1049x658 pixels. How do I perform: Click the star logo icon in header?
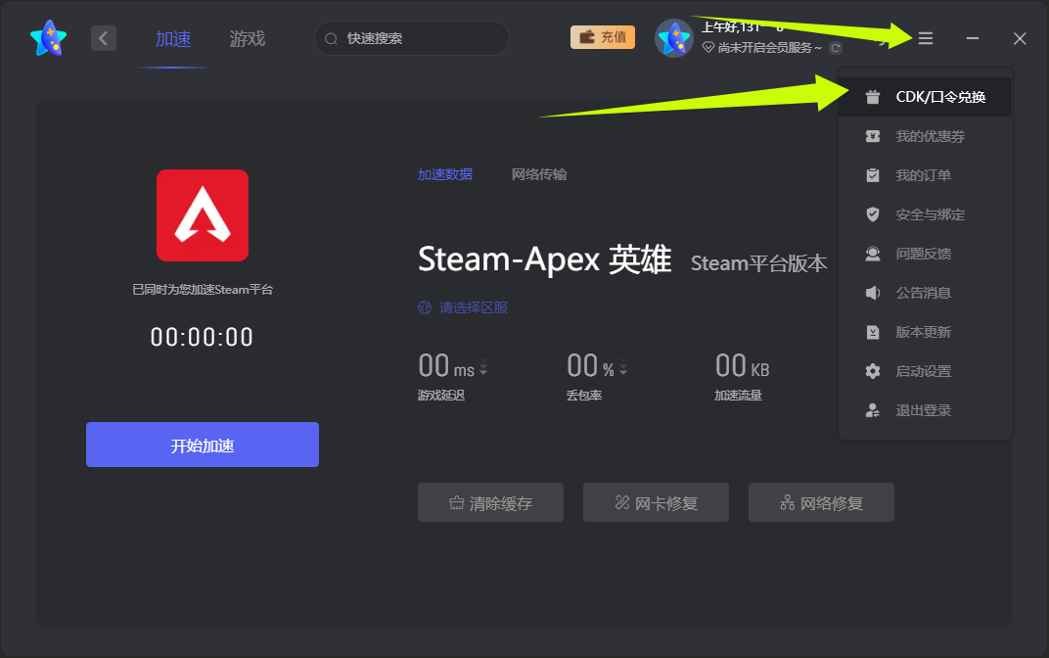tap(49, 38)
